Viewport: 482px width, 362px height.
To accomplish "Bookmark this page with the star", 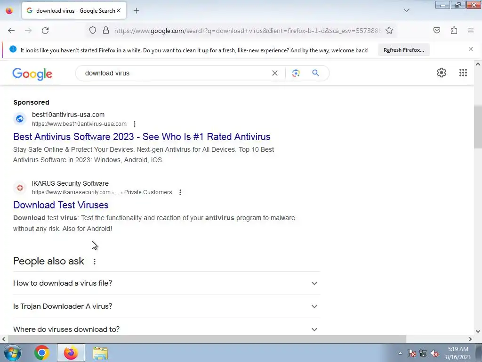I will coord(389,30).
